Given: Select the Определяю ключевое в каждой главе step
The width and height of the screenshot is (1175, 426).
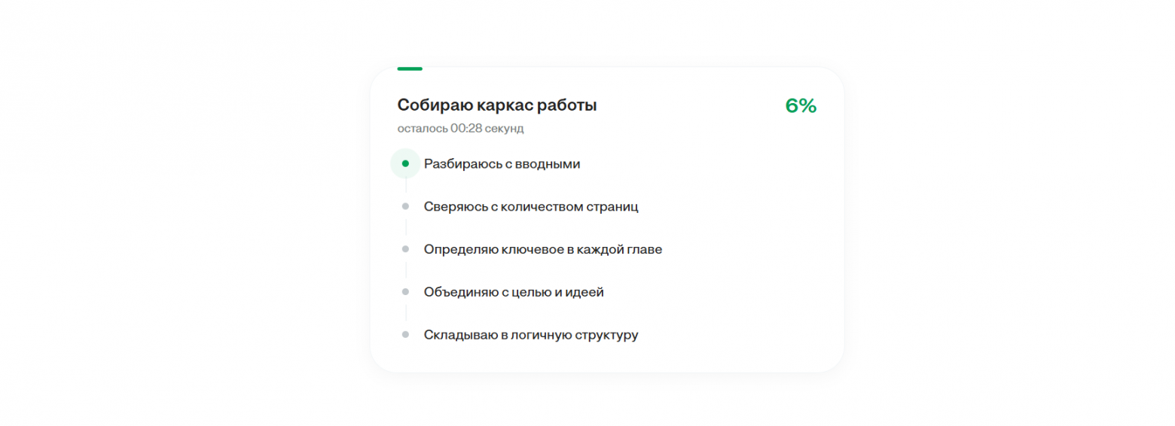Looking at the screenshot, I should pyautogui.click(x=543, y=249).
